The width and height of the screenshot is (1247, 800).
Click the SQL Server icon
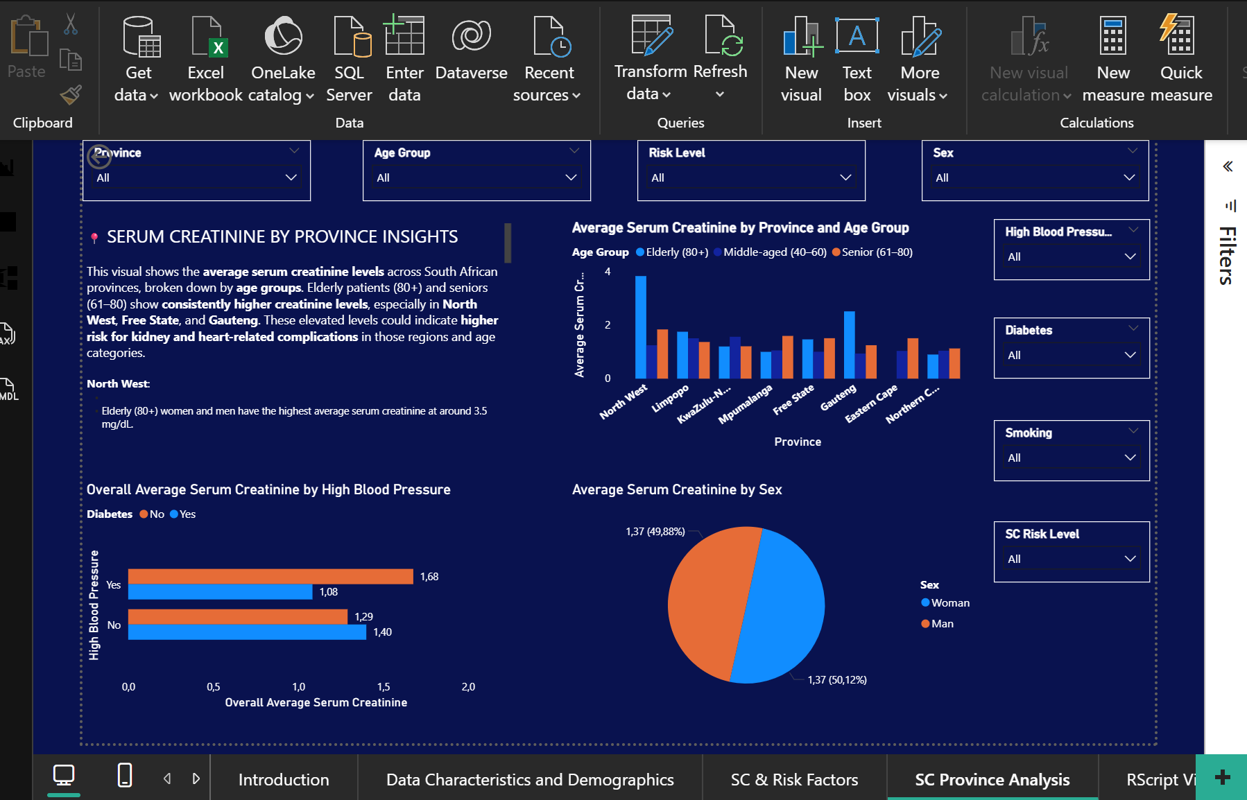click(x=350, y=37)
